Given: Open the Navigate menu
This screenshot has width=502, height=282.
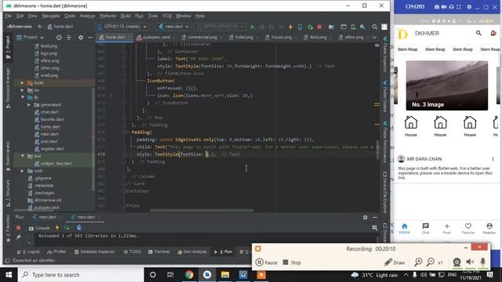Looking at the screenshot, I should coord(51,16).
